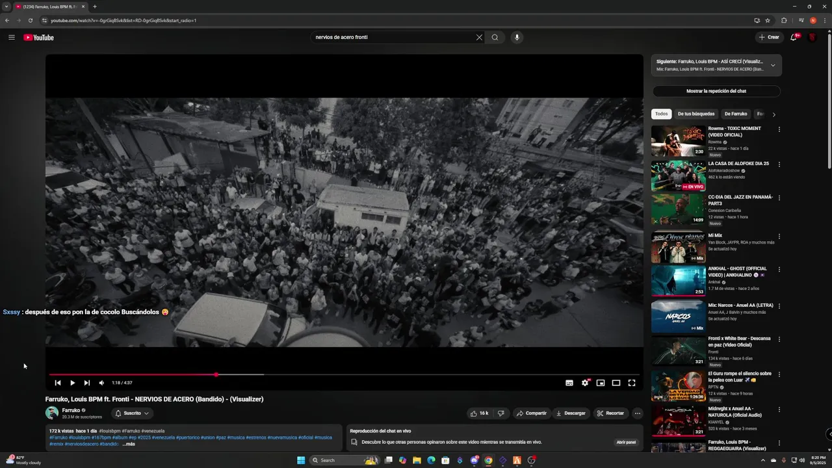Go to YouTube home via logo

(39, 37)
